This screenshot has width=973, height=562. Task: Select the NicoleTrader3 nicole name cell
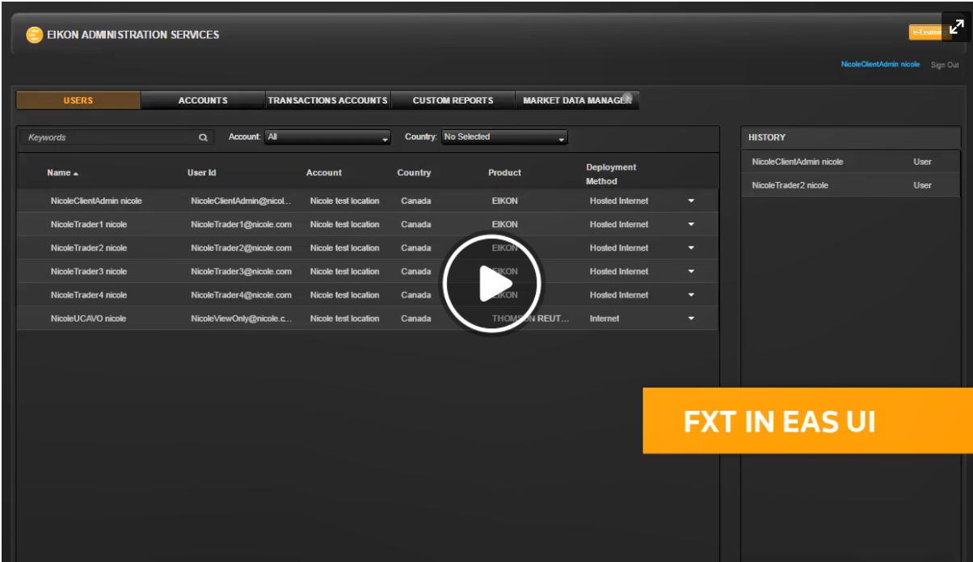click(89, 271)
